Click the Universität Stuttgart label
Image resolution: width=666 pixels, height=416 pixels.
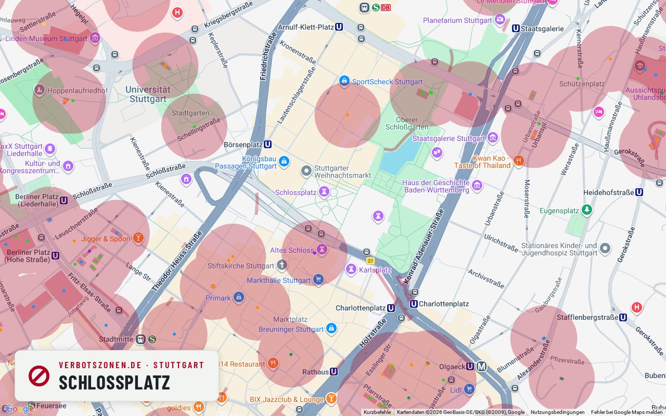pyautogui.click(x=148, y=94)
